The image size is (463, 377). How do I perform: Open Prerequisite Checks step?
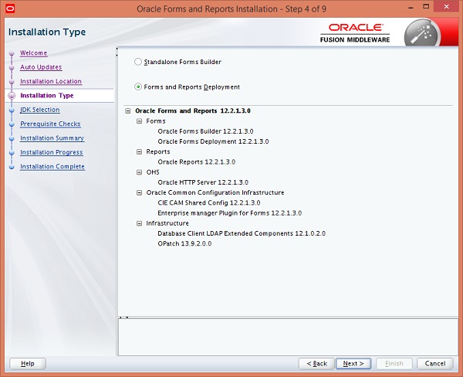click(x=50, y=124)
